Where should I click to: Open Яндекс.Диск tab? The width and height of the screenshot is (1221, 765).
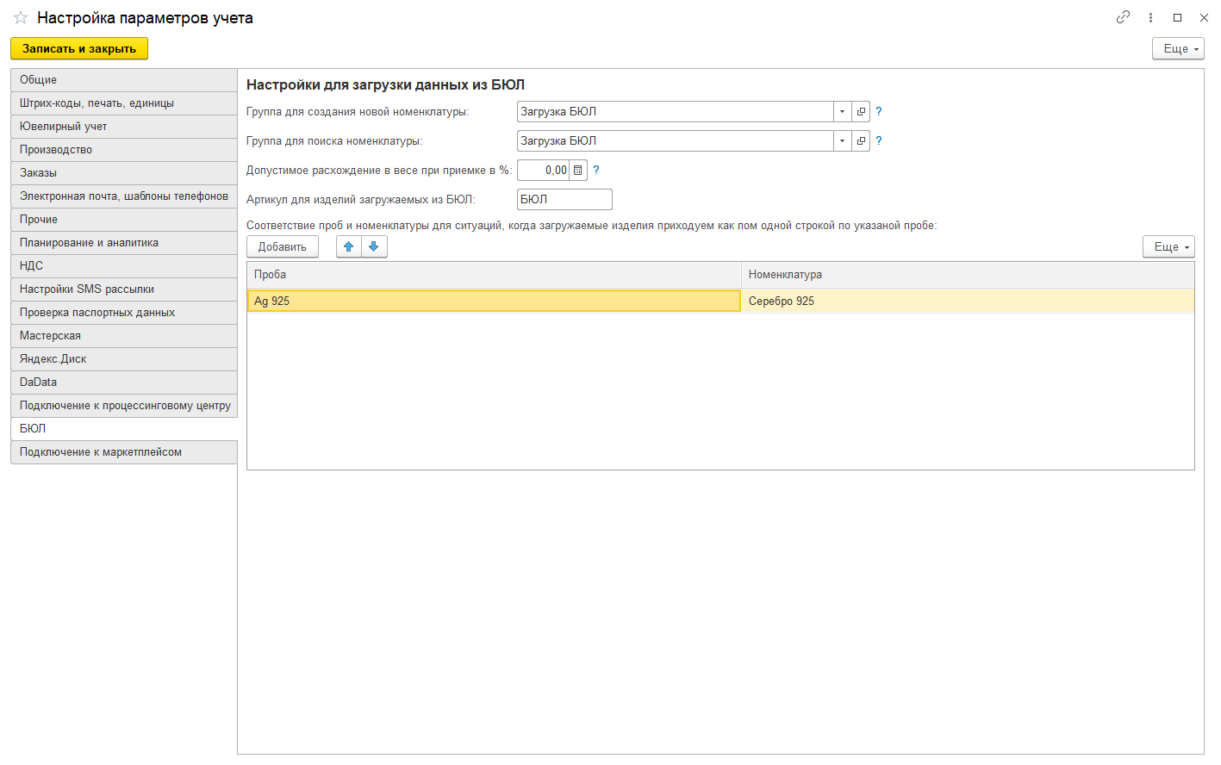[x=124, y=359]
